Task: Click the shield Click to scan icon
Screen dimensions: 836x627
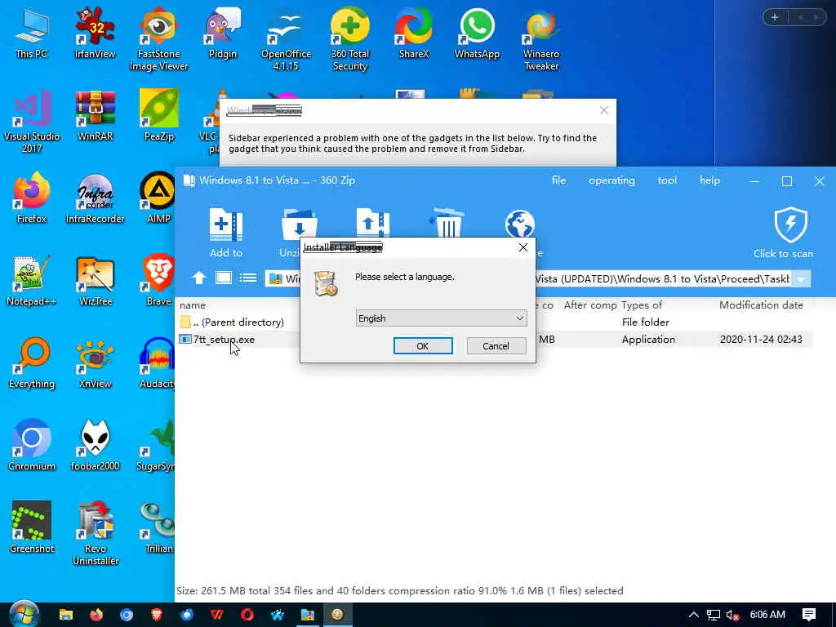Action: (x=790, y=225)
